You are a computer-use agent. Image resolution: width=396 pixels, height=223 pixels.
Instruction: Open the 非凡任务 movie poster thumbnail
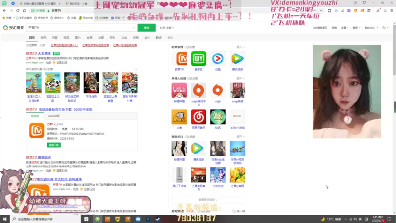(91, 83)
